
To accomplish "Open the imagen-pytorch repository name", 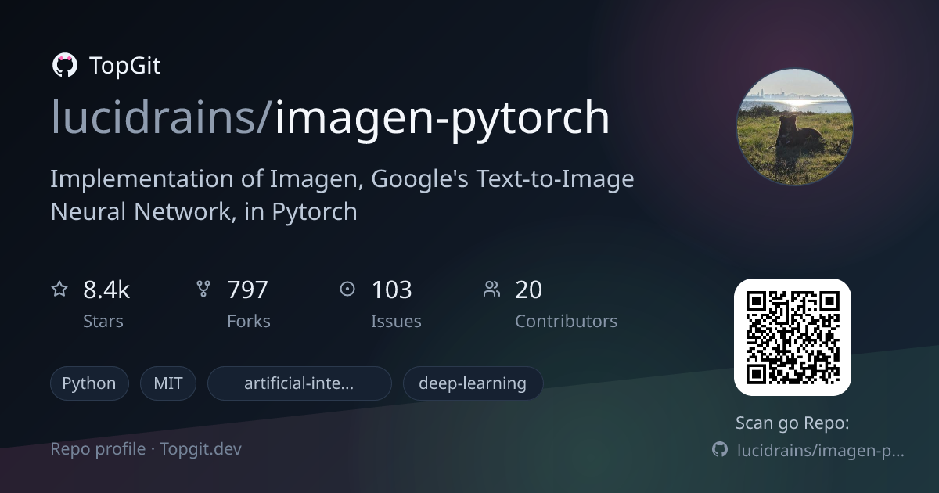I will (x=442, y=119).
